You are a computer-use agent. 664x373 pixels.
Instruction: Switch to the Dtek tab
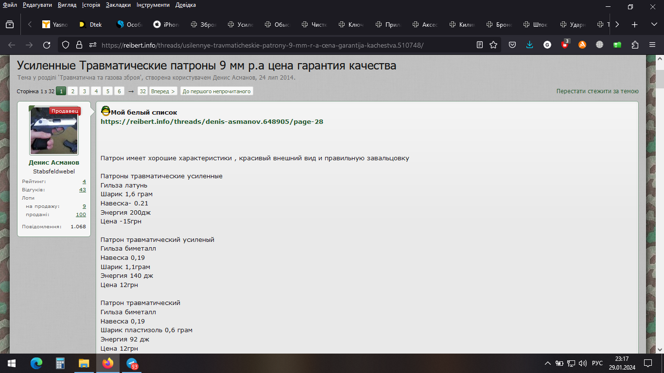90,24
